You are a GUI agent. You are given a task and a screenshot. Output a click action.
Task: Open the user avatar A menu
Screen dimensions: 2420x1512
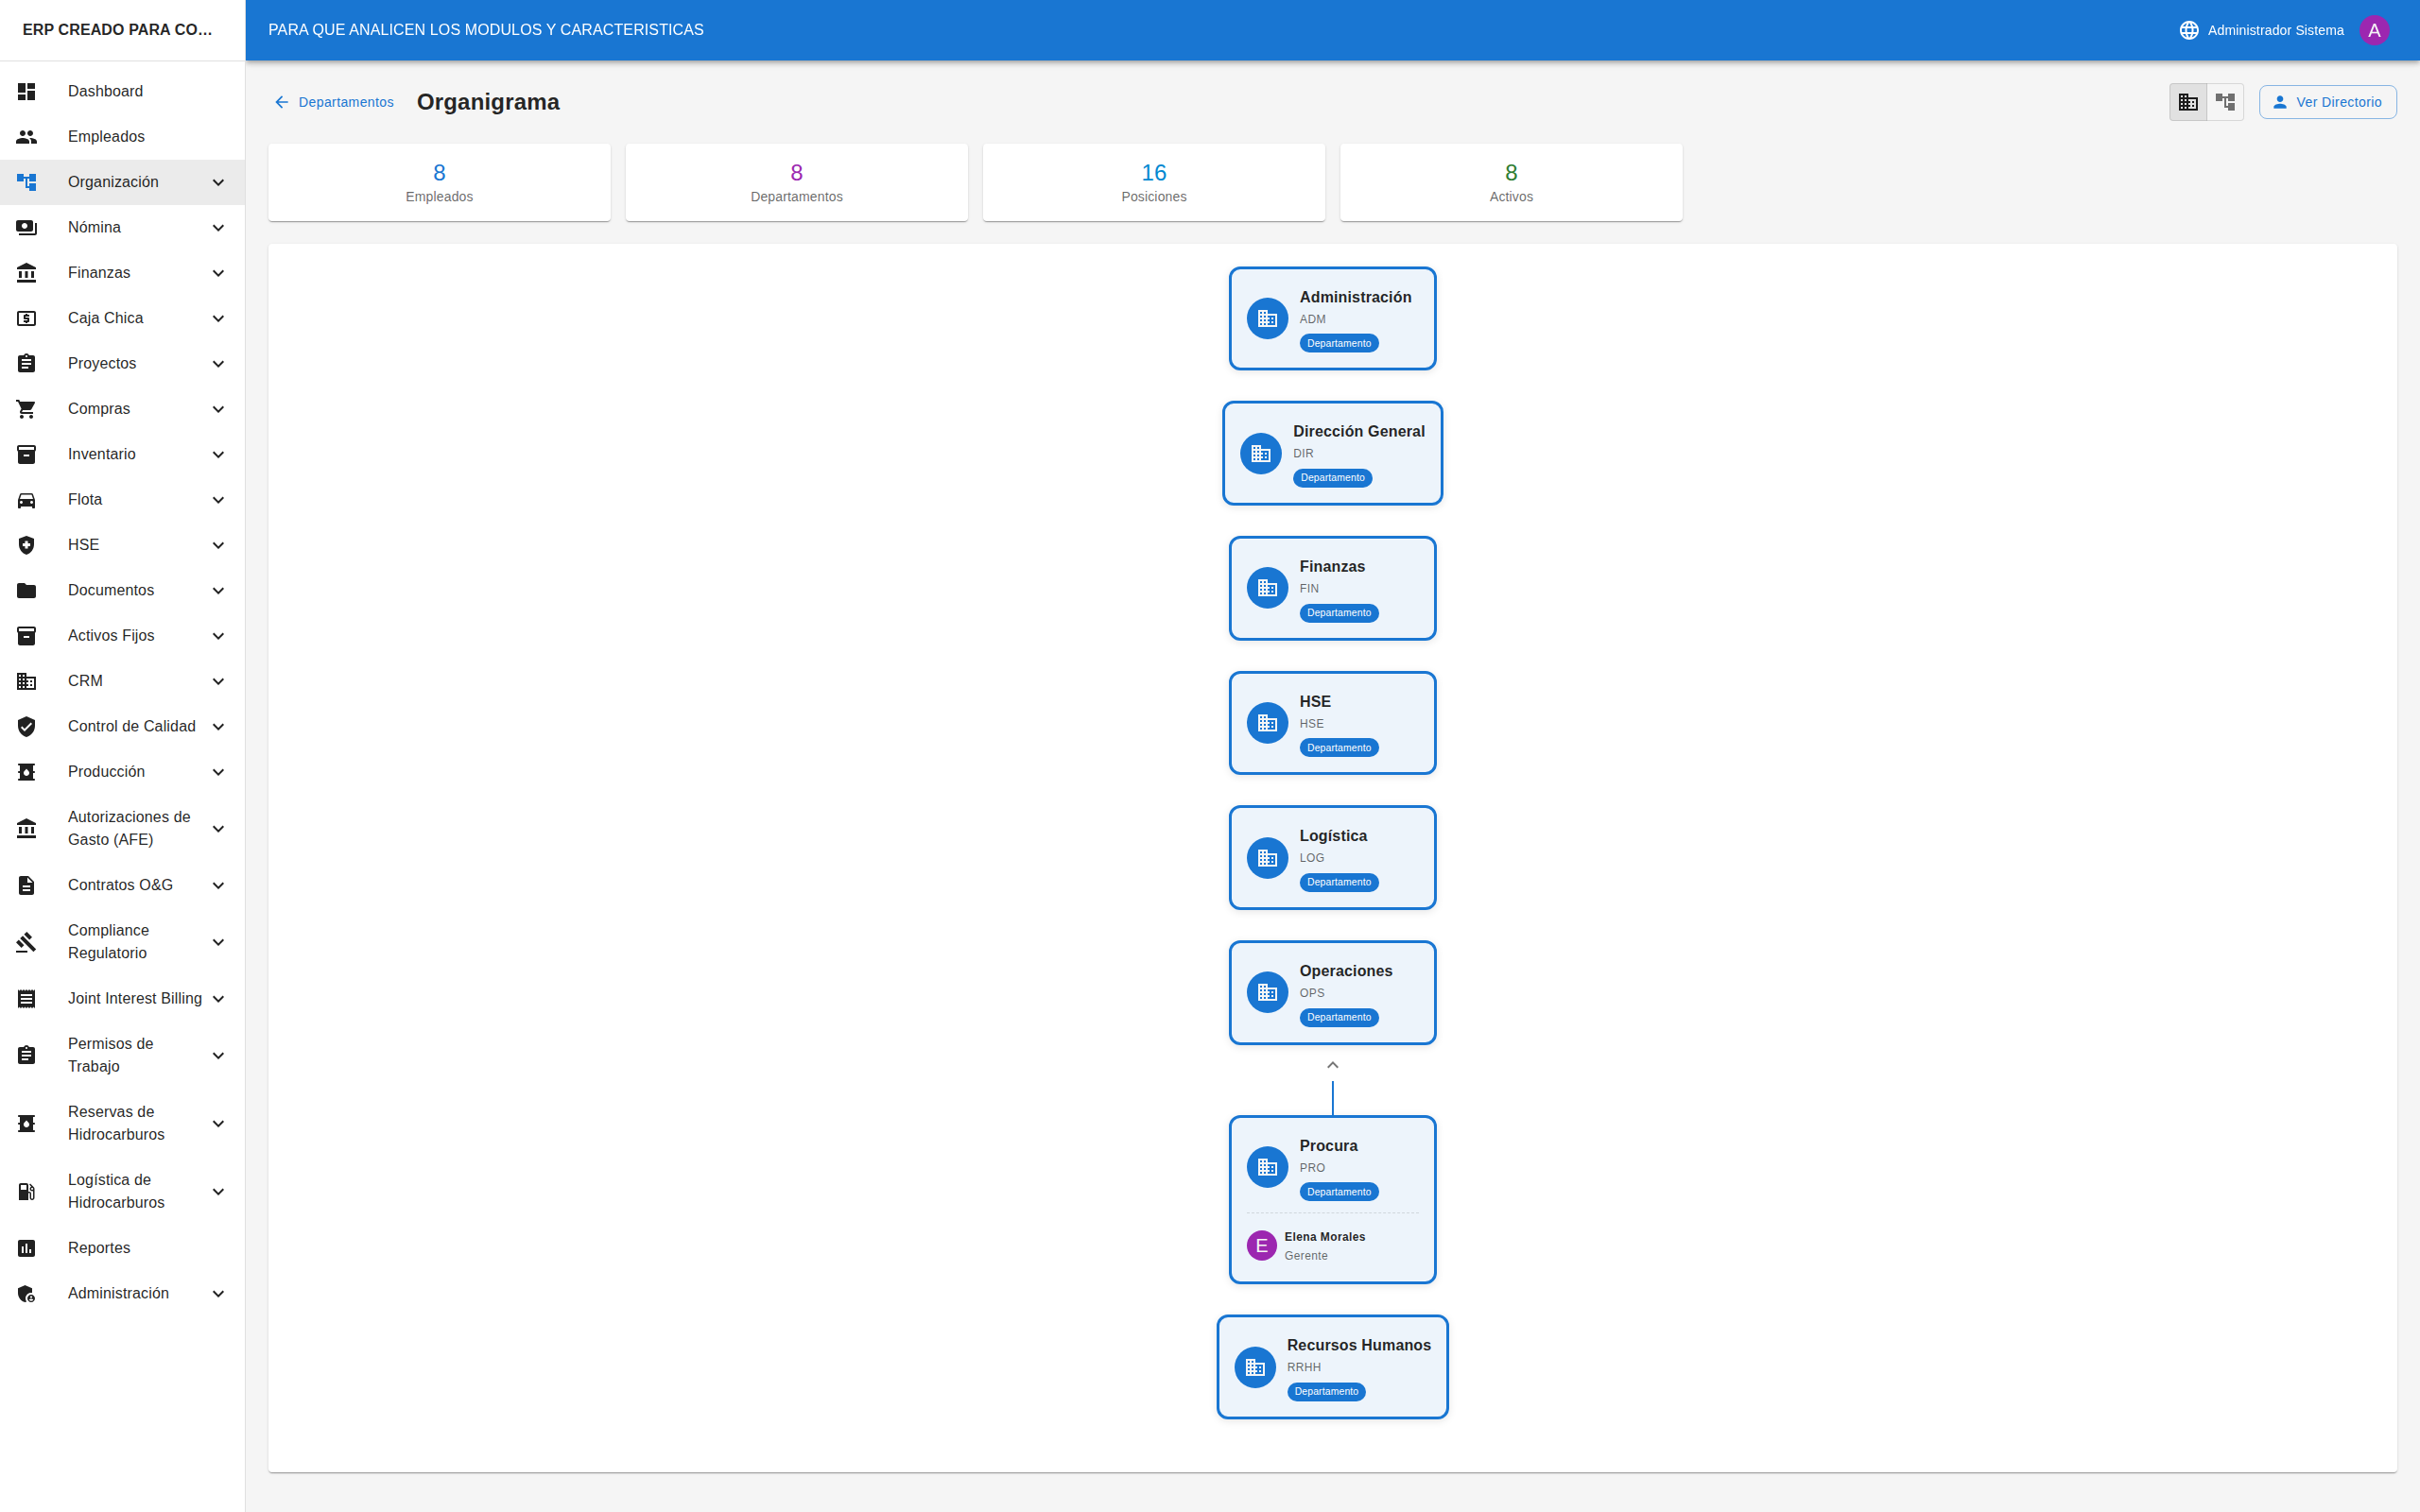[x=2374, y=30]
